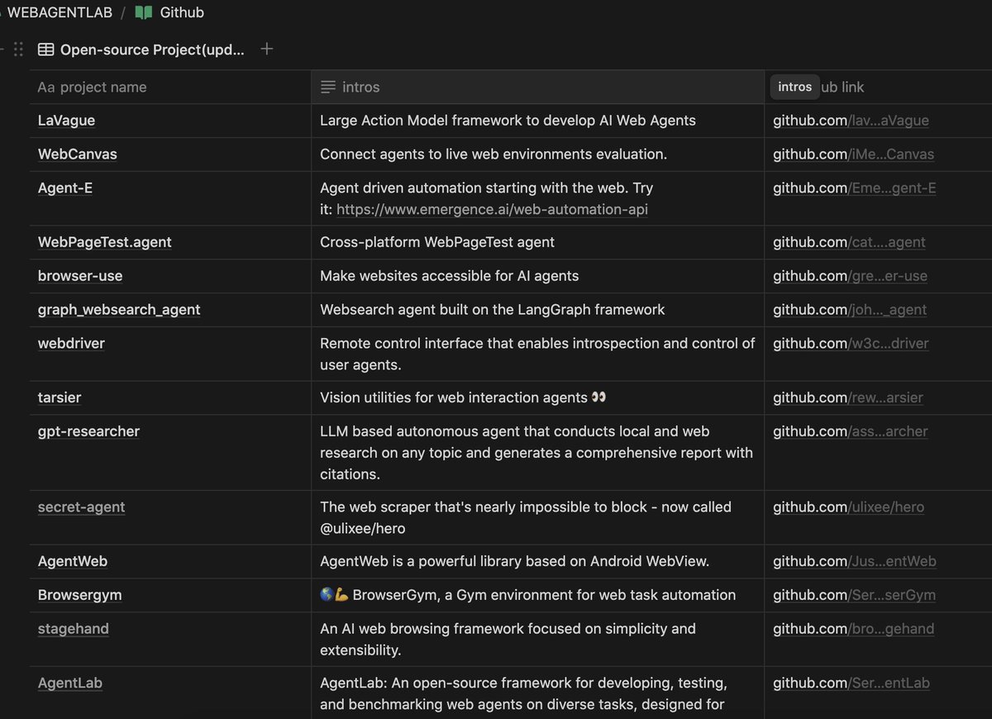Click the 'AI web browsing framework' intro cell
The image size is (992, 719).
[538, 640]
